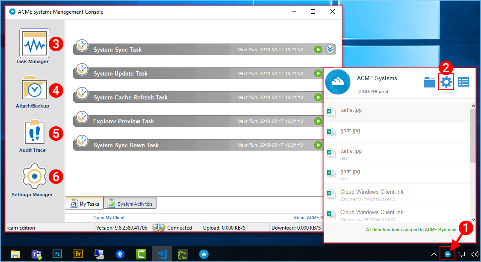Click the blue map pin taskbar icon
481x262 pixels.
coord(120,254)
